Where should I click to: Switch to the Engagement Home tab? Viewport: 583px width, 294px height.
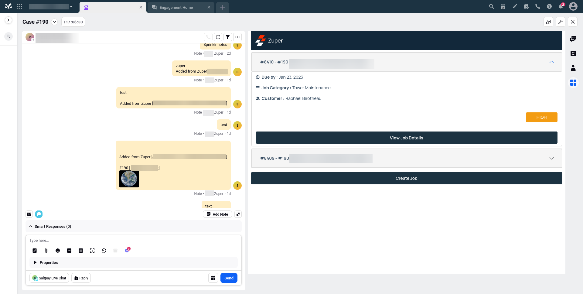click(x=180, y=7)
